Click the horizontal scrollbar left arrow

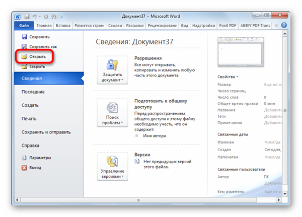tap(17, 200)
